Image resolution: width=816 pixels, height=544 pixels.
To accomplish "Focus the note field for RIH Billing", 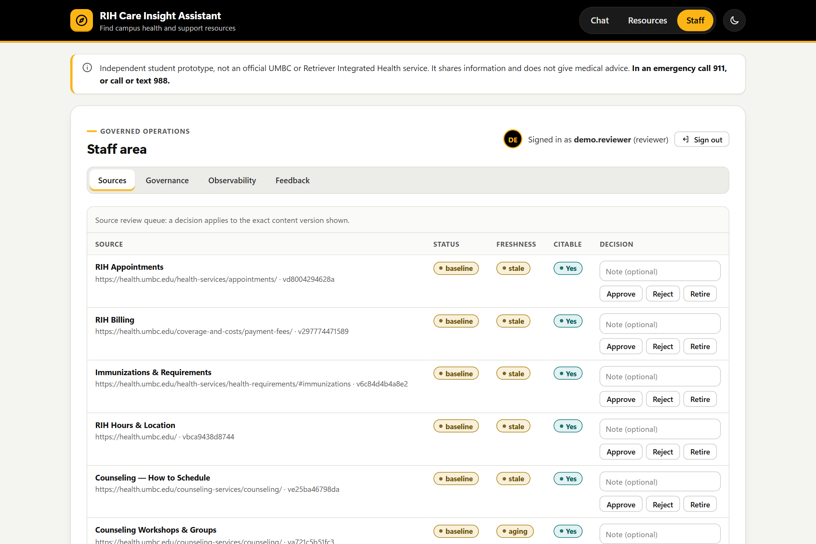I will click(x=660, y=324).
